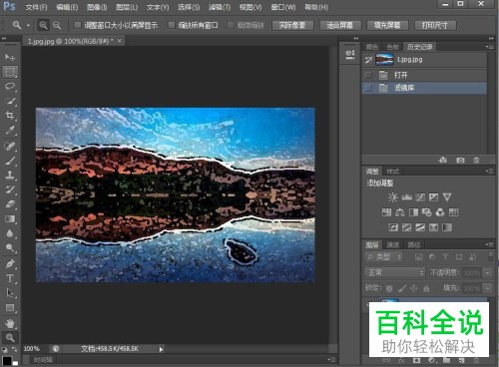Select the Lasso tool
499x367 pixels.
[10, 87]
